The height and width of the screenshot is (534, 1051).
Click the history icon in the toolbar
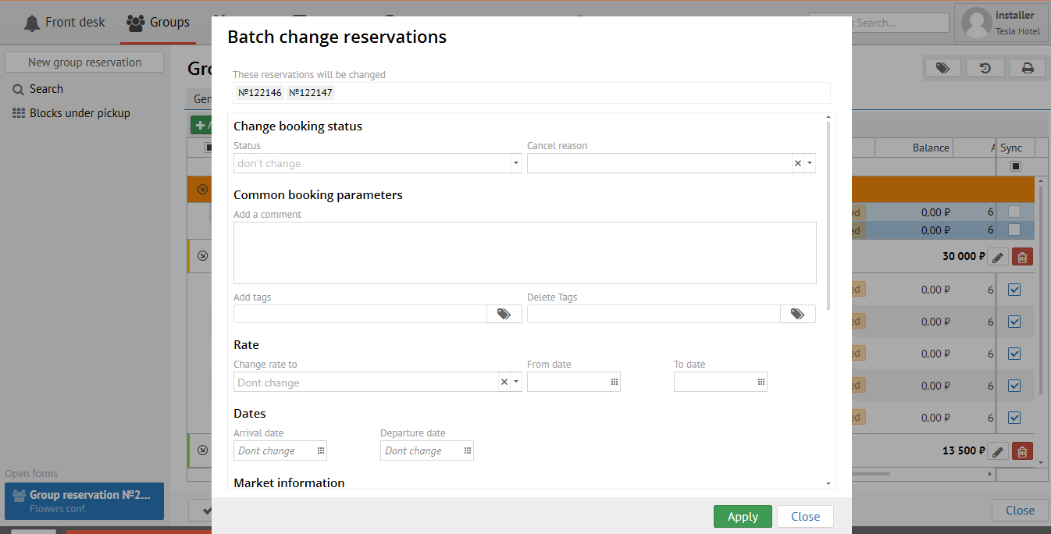pos(985,69)
